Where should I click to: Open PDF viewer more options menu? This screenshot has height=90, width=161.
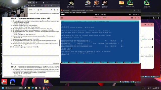[x=57, y=10]
